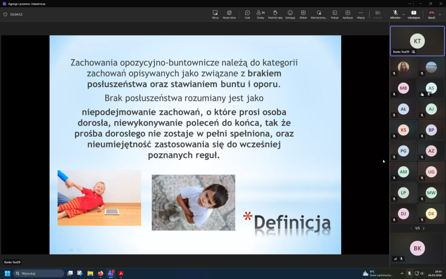Open the Czat (chat) panel
The width and height of the screenshot is (446, 279).
pos(248,13)
